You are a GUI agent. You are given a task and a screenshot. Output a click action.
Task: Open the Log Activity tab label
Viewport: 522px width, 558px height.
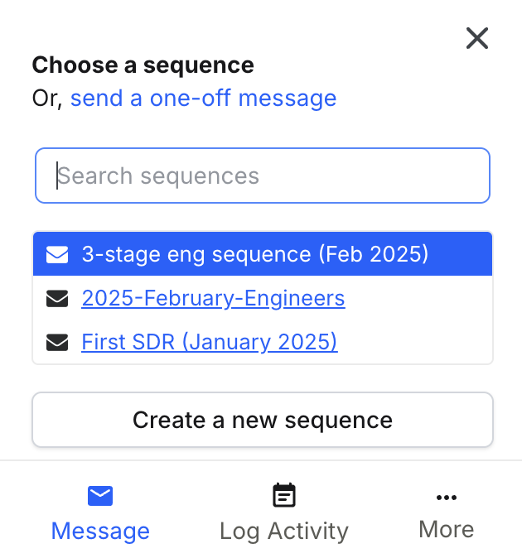pos(284,532)
